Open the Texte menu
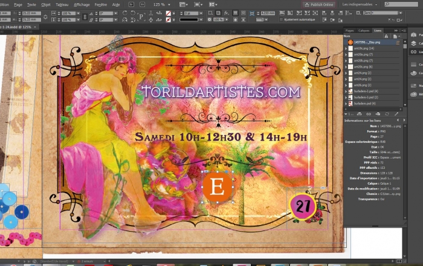Screen dimensions: 423x266 pos(31,5)
